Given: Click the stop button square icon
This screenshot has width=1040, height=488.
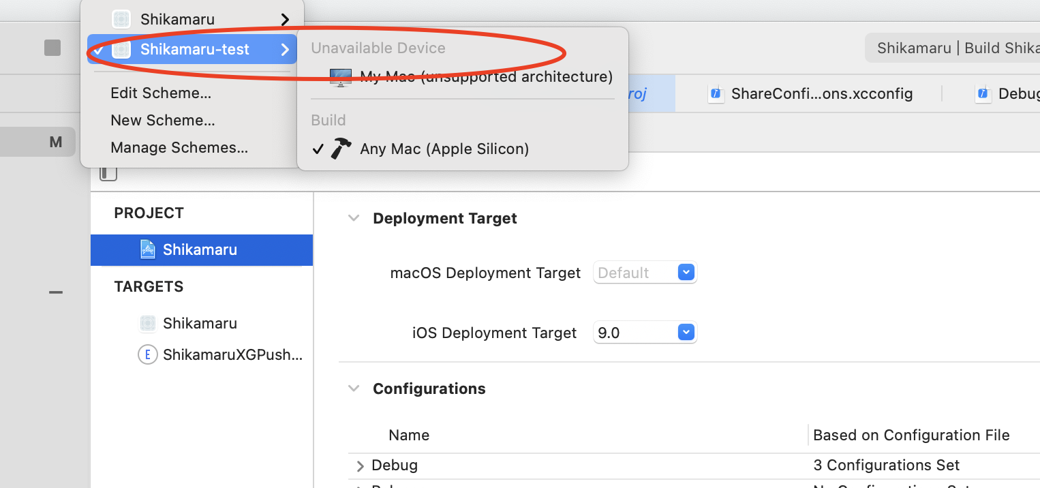Looking at the screenshot, I should click(52, 48).
